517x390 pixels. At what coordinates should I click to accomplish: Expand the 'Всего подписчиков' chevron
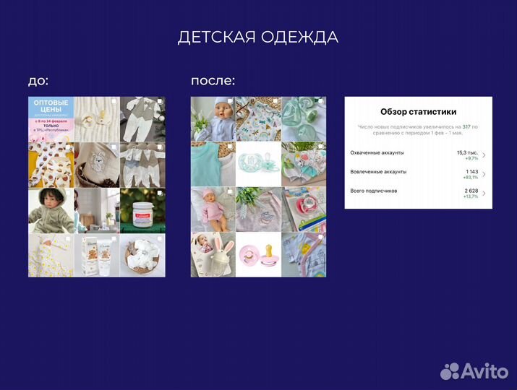(x=484, y=194)
